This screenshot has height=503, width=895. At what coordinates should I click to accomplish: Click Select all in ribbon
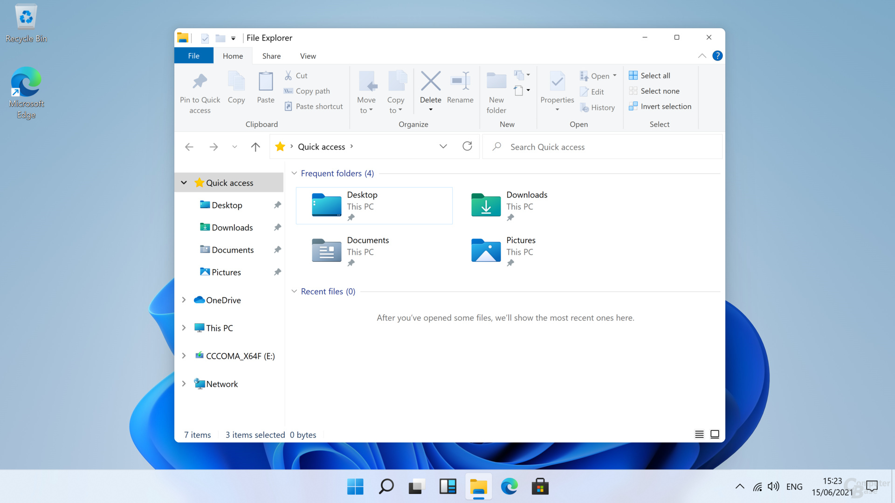click(649, 75)
